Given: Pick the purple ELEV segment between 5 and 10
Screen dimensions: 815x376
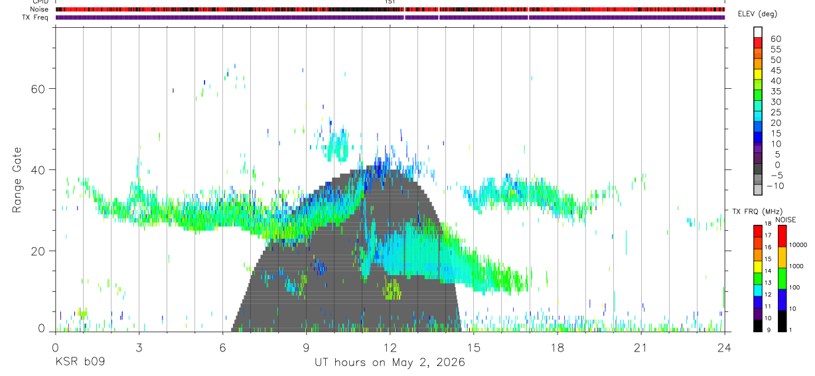Looking at the screenshot, I should point(758,149).
